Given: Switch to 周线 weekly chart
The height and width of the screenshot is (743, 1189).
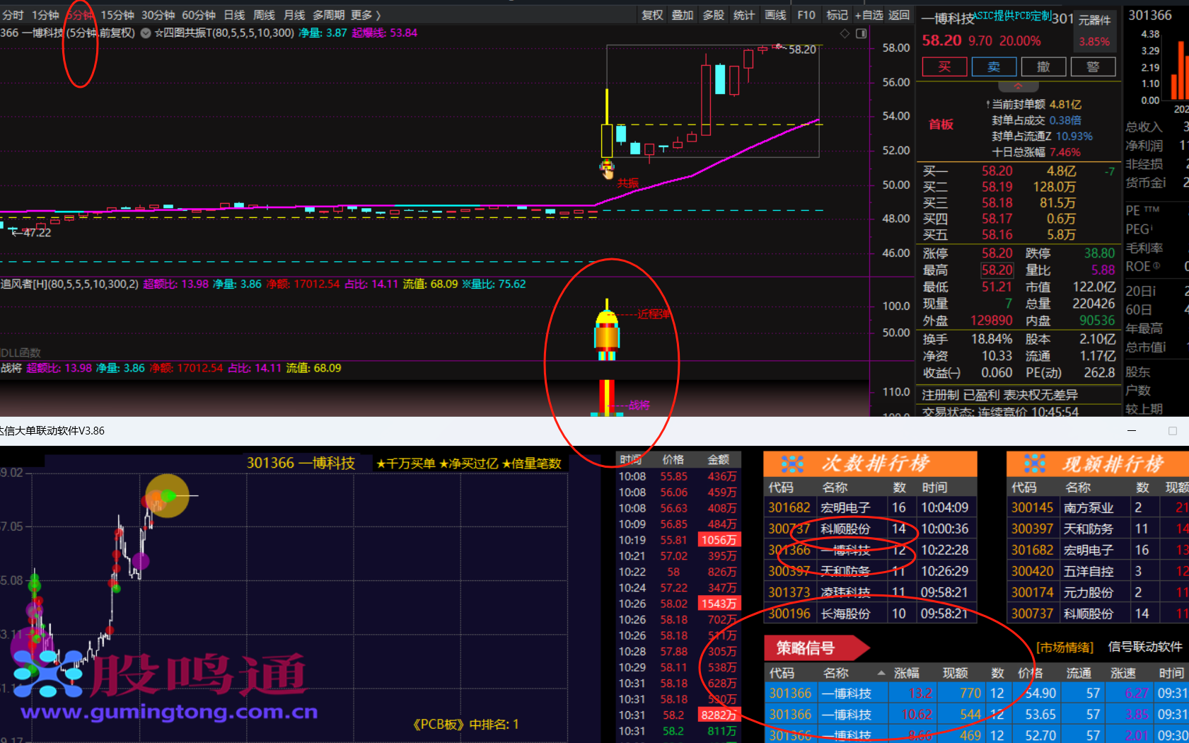Looking at the screenshot, I should [x=264, y=15].
